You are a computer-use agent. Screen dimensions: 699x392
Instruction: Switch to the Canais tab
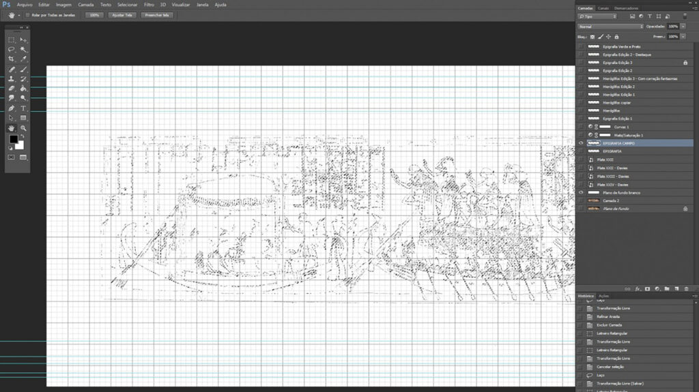coord(603,8)
